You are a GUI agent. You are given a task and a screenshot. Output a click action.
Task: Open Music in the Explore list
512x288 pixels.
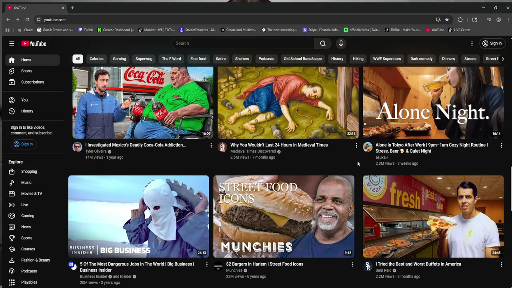click(x=32, y=182)
